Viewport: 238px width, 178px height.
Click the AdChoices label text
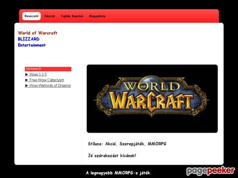[x=32, y=69]
